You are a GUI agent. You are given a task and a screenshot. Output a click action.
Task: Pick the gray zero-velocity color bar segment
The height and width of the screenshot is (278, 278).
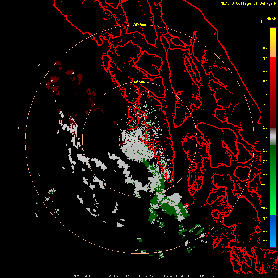(x=273, y=137)
